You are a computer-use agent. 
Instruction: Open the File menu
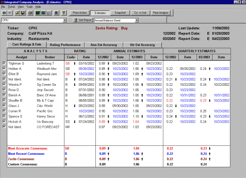(3, 7)
